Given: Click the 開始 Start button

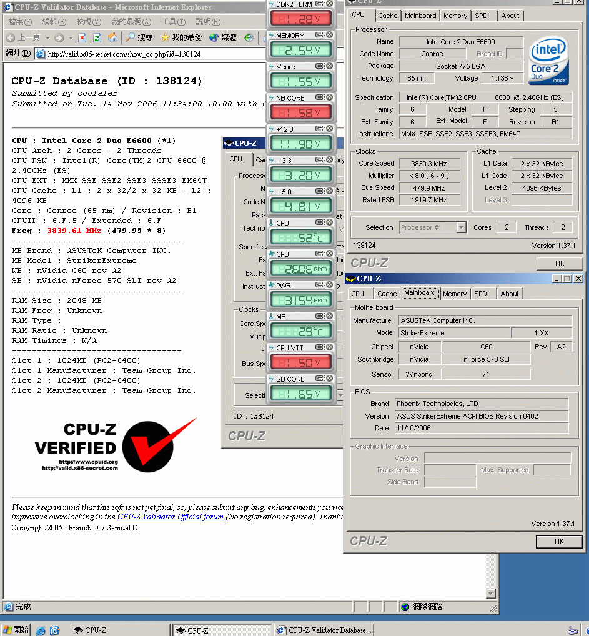Looking at the screenshot, I should click(16, 630).
